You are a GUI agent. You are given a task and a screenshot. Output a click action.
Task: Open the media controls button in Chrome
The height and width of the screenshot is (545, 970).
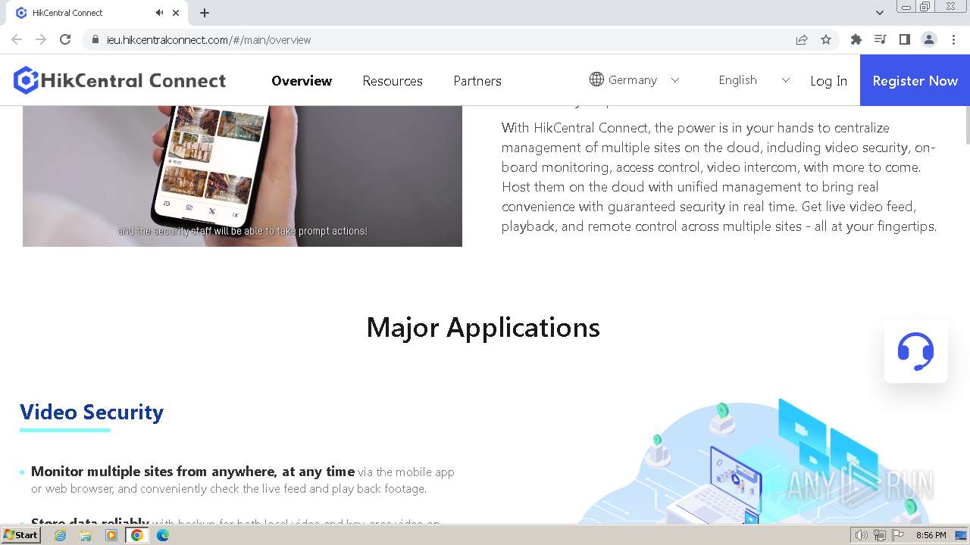[x=881, y=39]
